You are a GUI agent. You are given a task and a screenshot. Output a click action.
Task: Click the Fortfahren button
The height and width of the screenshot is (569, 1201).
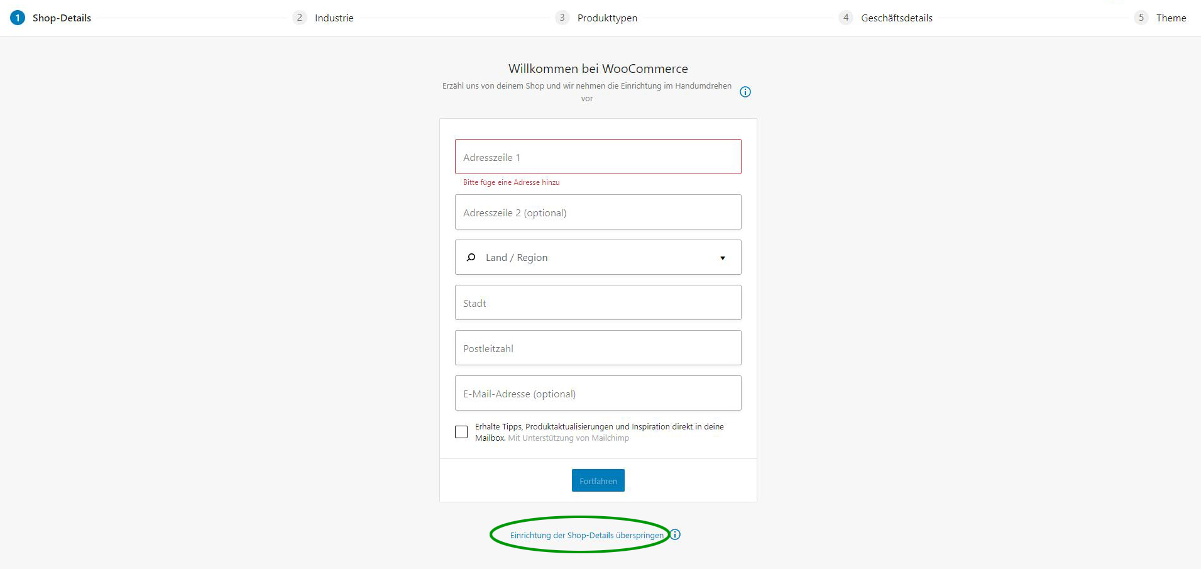tap(598, 480)
